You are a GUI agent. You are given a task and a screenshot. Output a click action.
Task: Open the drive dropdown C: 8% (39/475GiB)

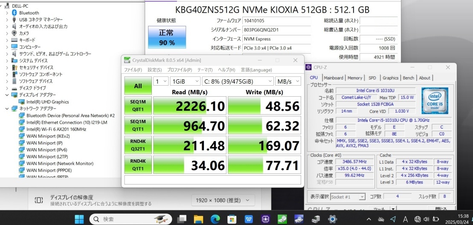[238, 81]
